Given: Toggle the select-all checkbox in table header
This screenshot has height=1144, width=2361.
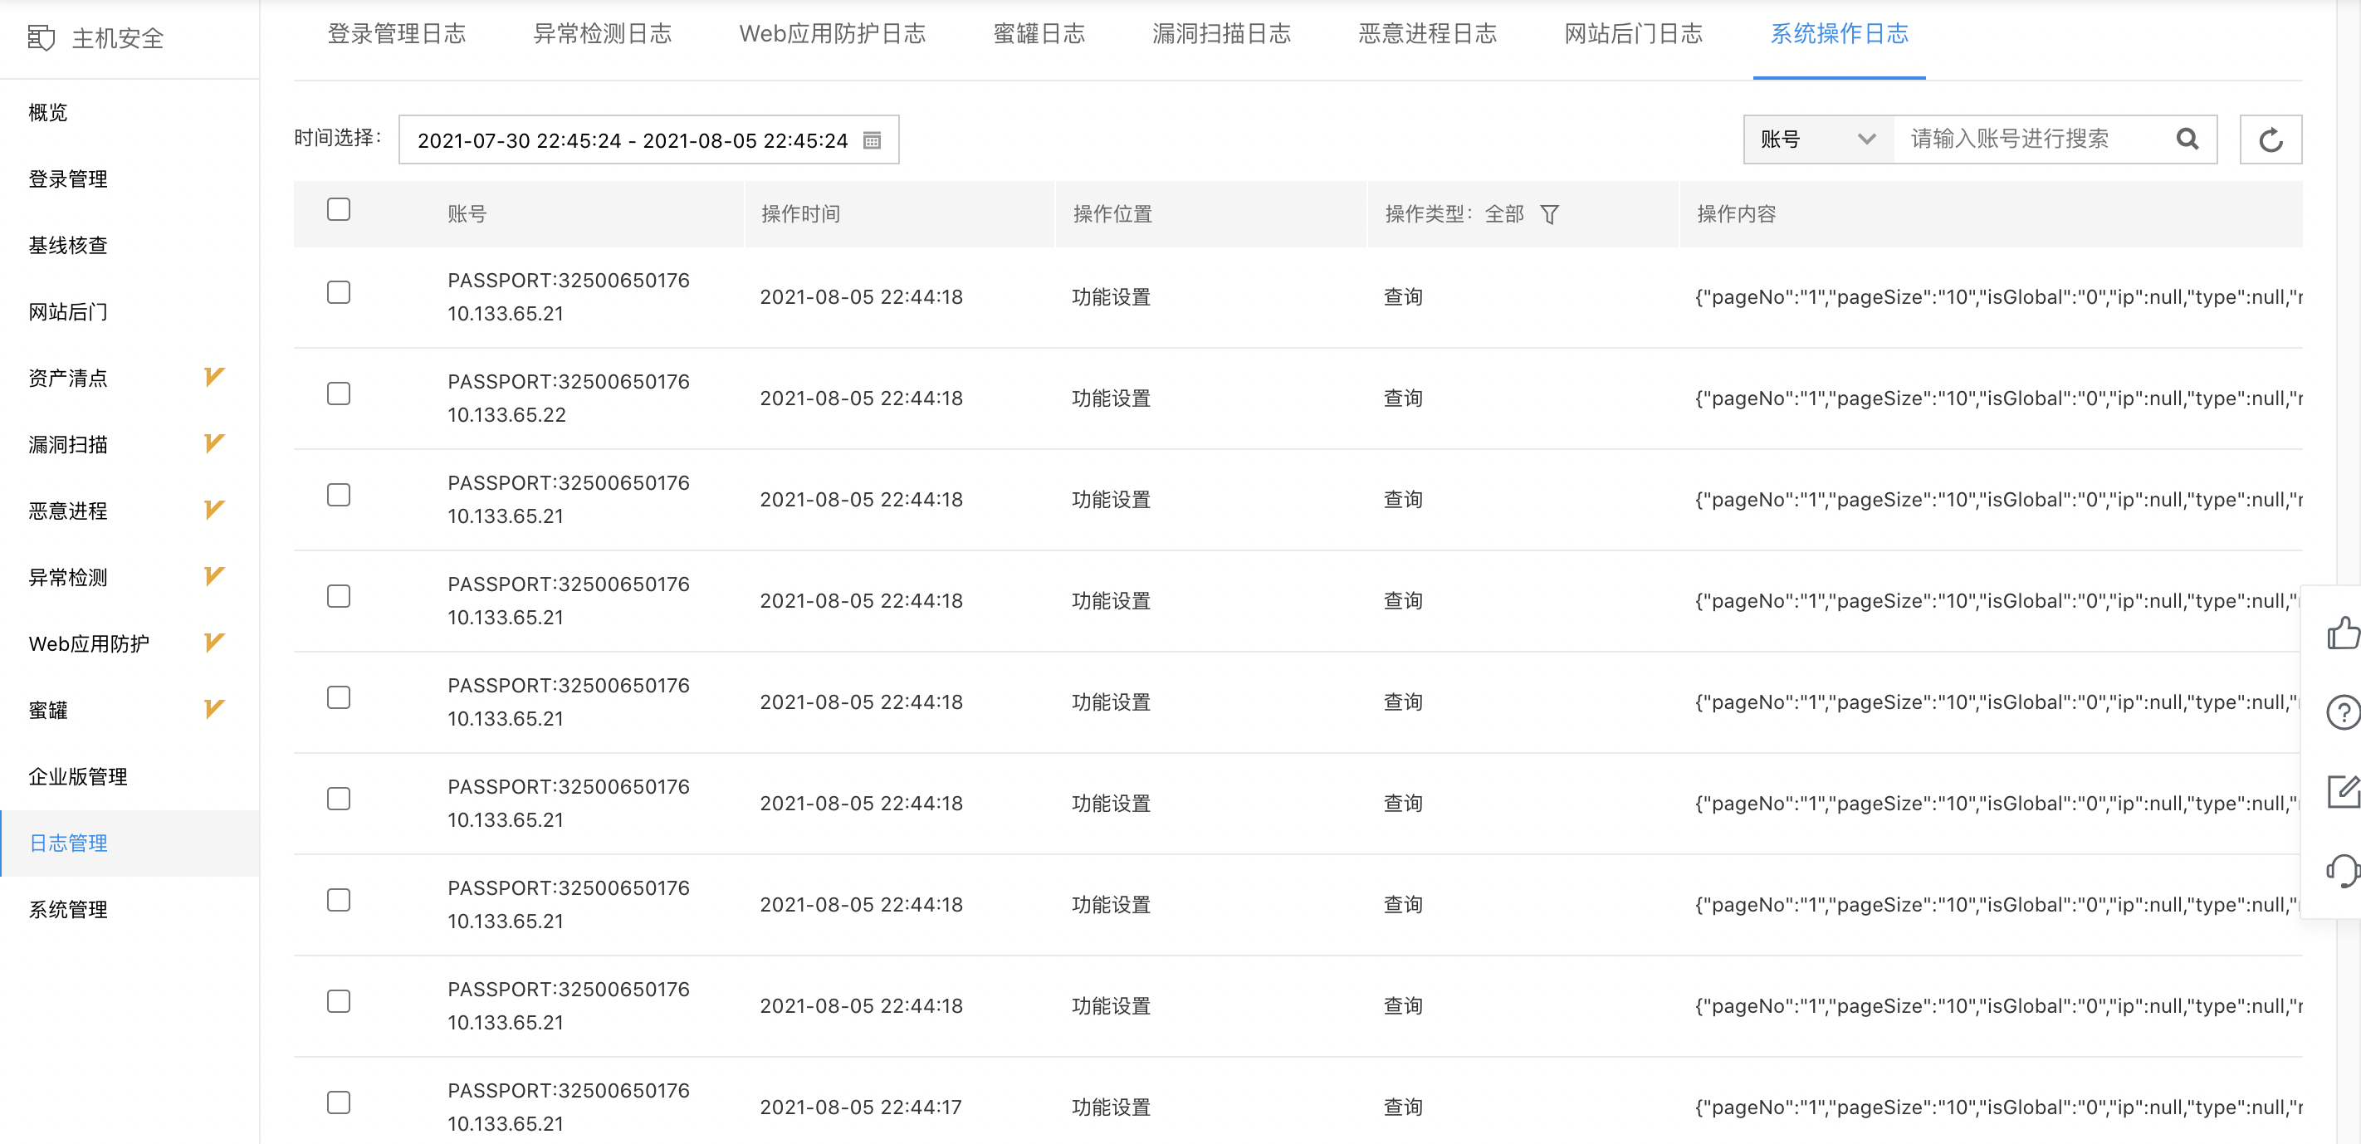Looking at the screenshot, I should coord(339,209).
